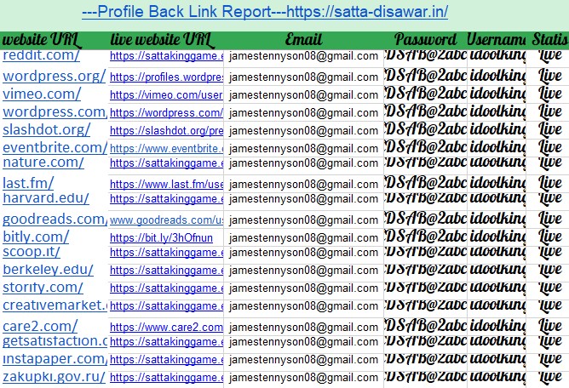Open the satta-disawar.in report title link
This screenshot has height=388, width=569.
[265, 13]
